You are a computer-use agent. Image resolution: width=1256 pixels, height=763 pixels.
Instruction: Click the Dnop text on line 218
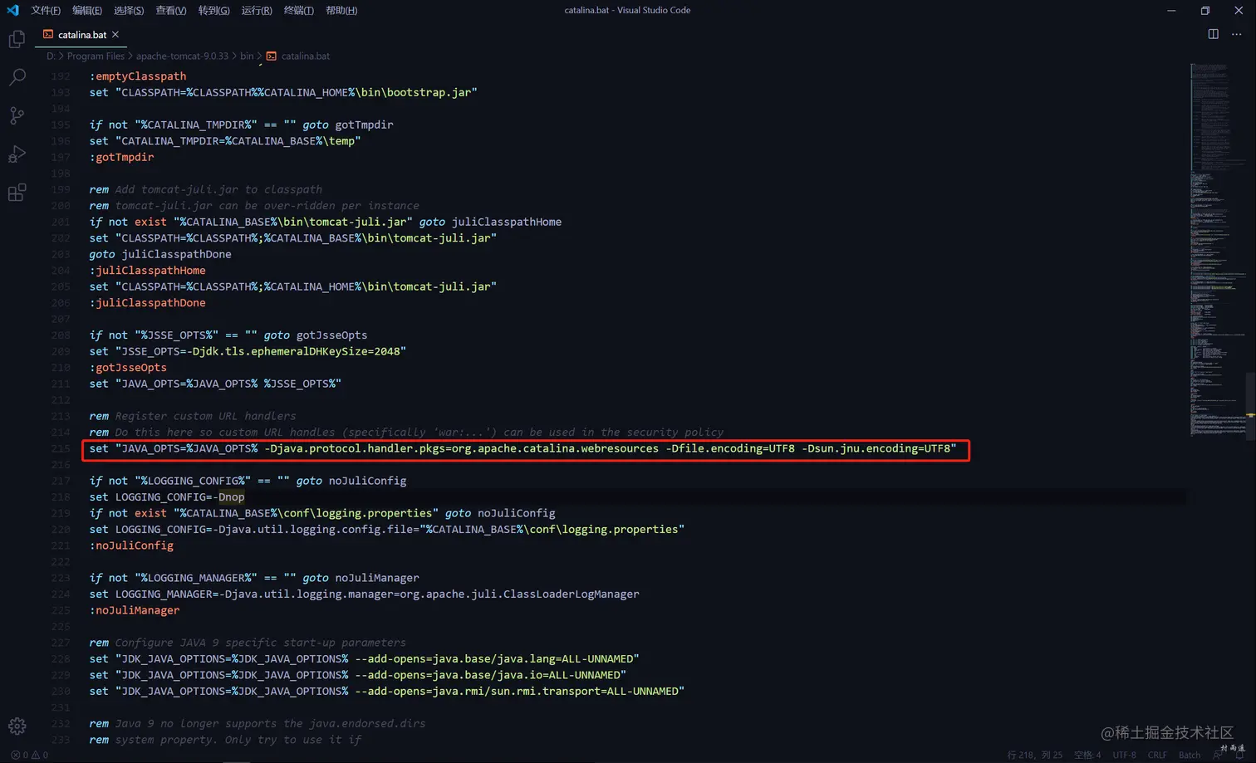point(232,496)
